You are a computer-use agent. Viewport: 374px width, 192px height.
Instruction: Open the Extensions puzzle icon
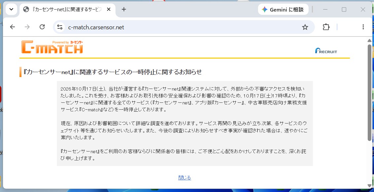coord(326,27)
